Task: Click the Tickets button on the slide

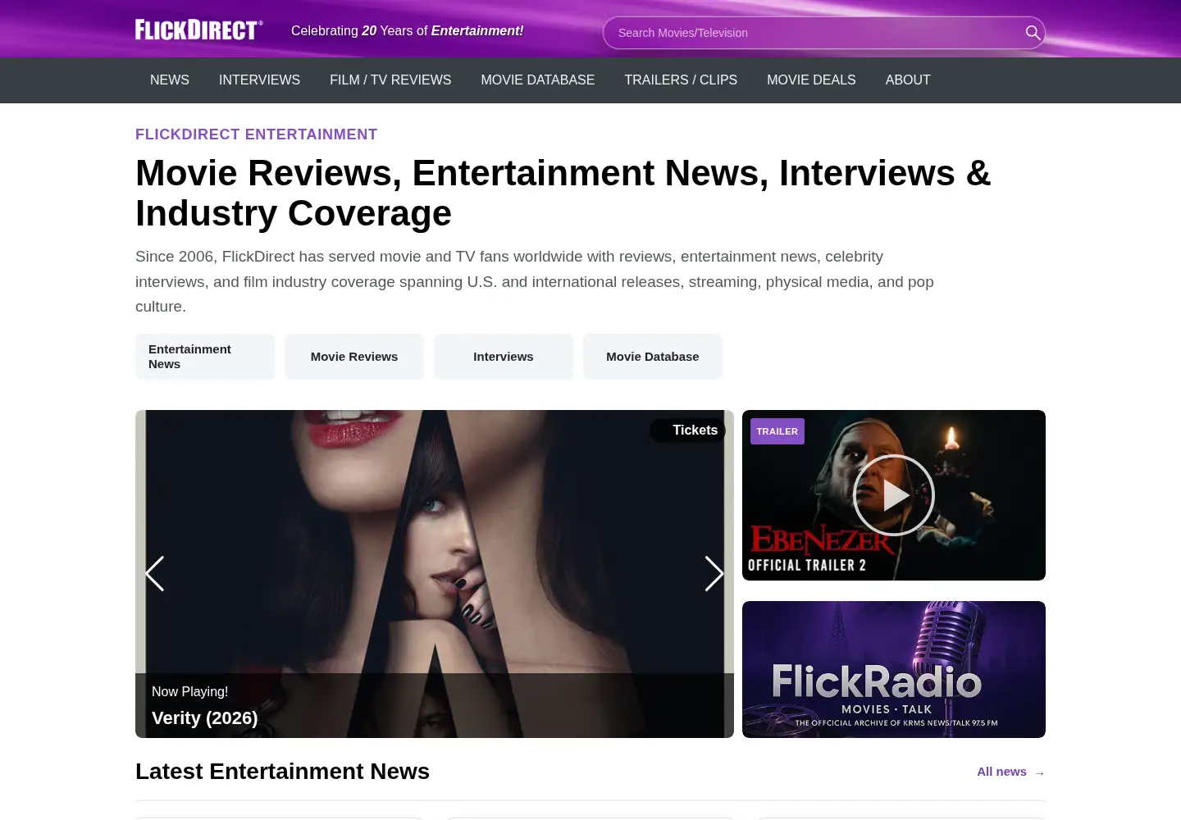Action: tap(688, 430)
